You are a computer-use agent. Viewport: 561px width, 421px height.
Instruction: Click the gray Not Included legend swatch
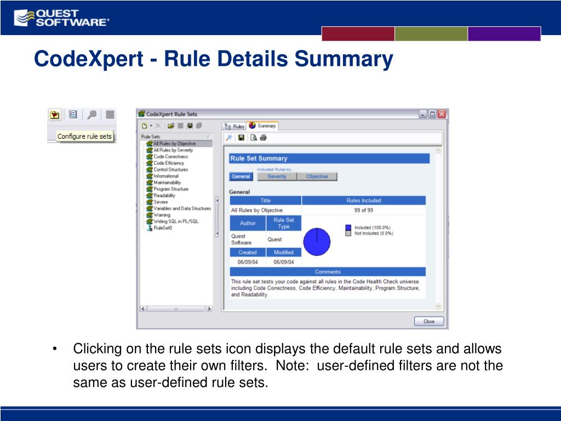tap(348, 233)
